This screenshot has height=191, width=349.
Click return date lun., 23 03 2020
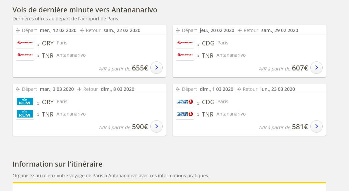pyautogui.click(x=277, y=89)
